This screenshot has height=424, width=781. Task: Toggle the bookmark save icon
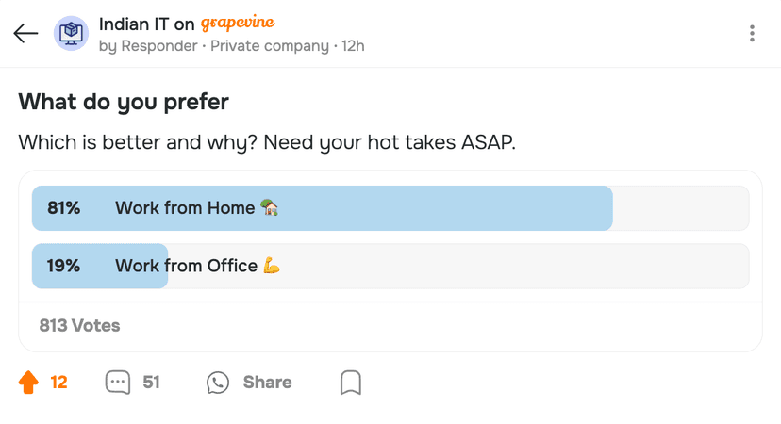point(350,382)
